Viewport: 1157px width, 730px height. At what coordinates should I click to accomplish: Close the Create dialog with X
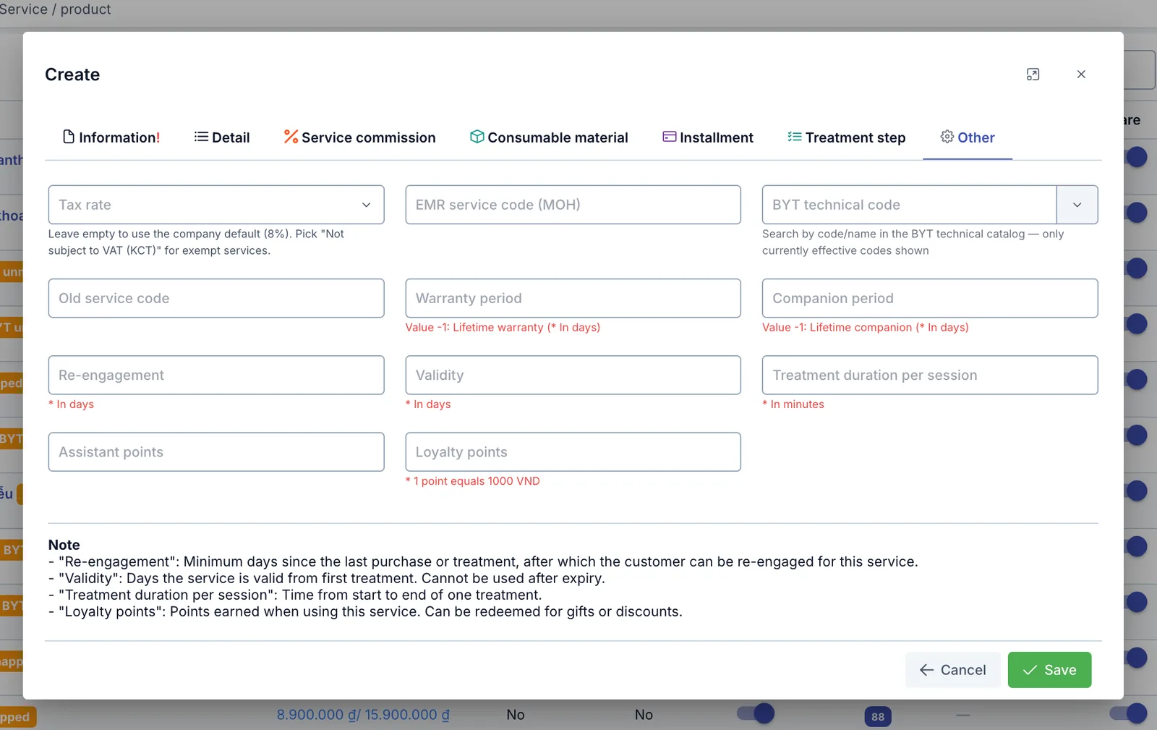1081,75
